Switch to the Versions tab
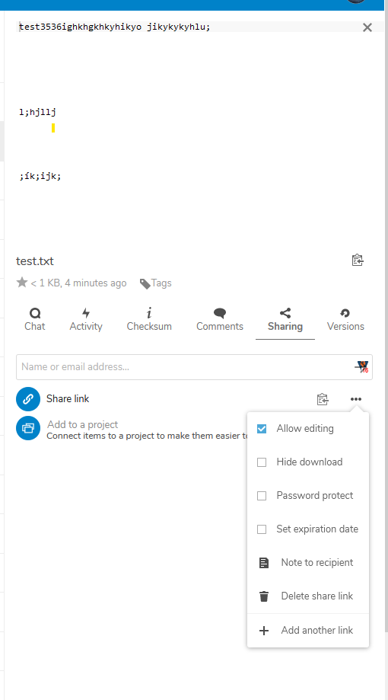 click(345, 320)
